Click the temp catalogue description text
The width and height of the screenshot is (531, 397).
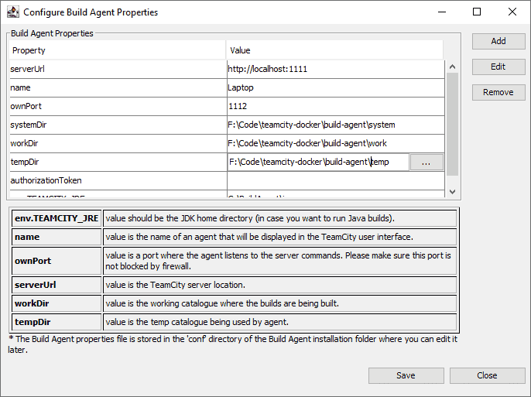[x=197, y=322]
